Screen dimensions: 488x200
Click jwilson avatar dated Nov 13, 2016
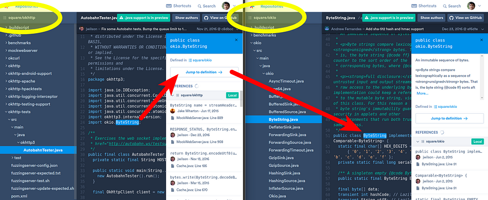pyautogui.click(x=172, y=159)
